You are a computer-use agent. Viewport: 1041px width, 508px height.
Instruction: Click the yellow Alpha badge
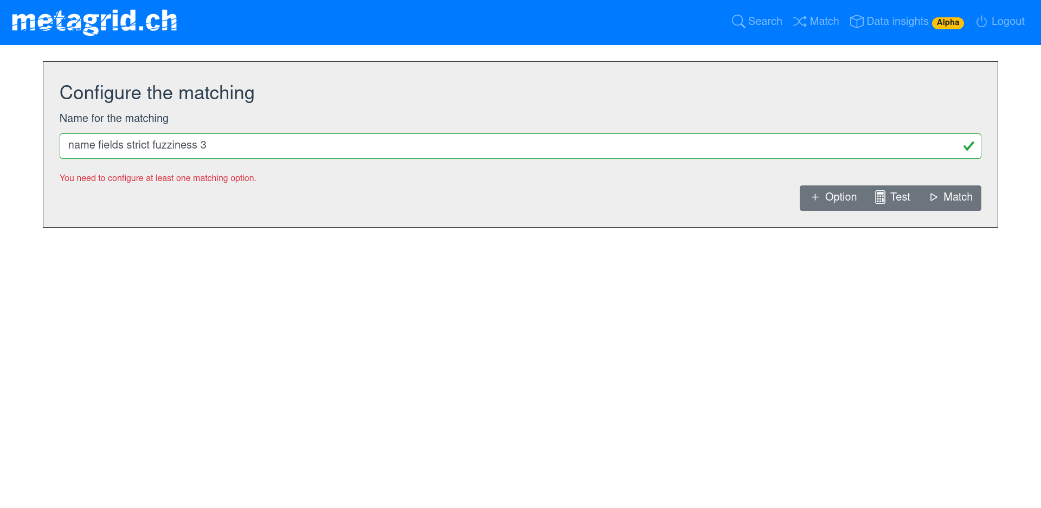coord(948,23)
